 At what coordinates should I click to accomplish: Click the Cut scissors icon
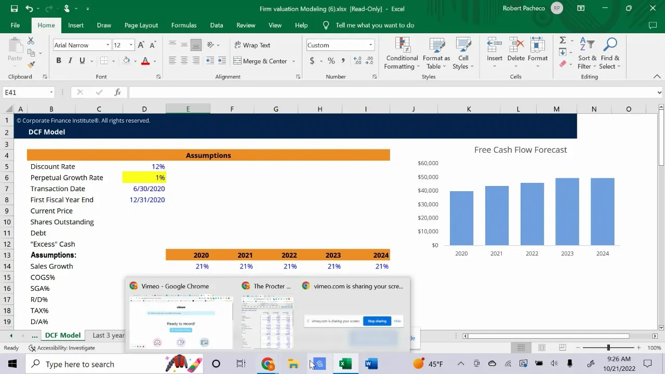[31, 41]
